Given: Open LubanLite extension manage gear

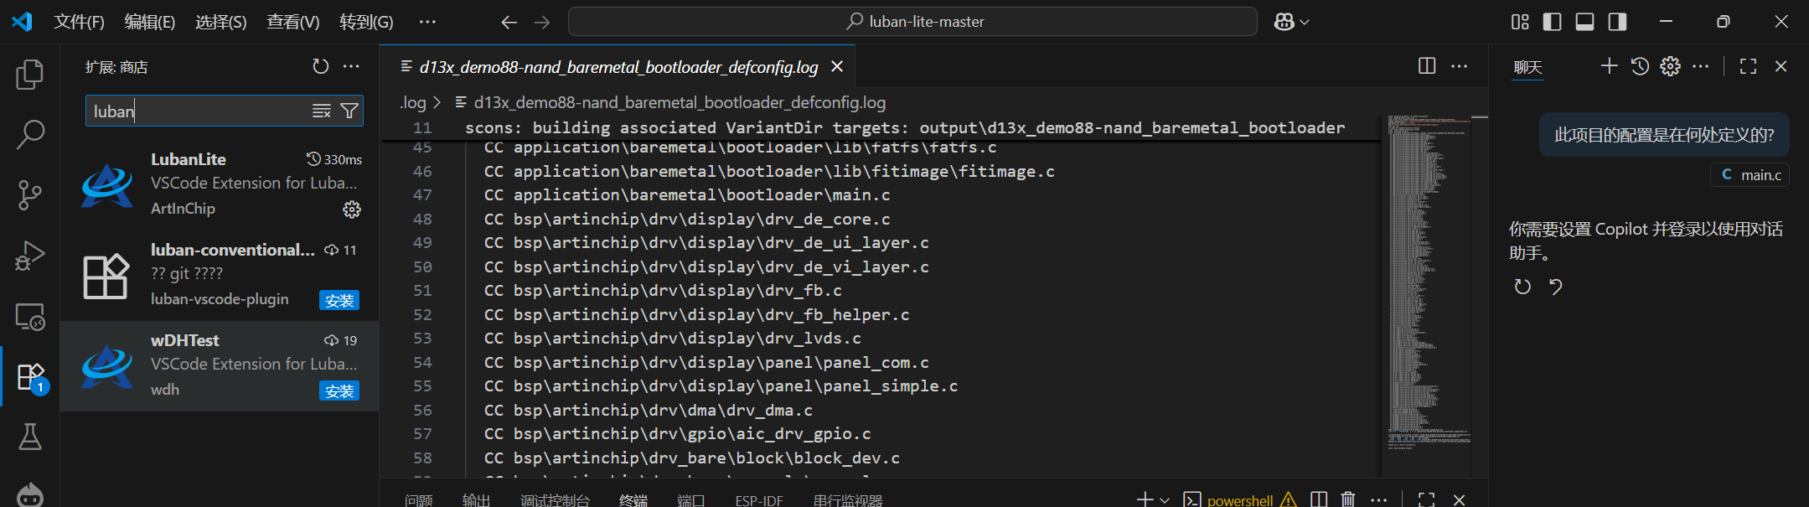Looking at the screenshot, I should coord(352,210).
